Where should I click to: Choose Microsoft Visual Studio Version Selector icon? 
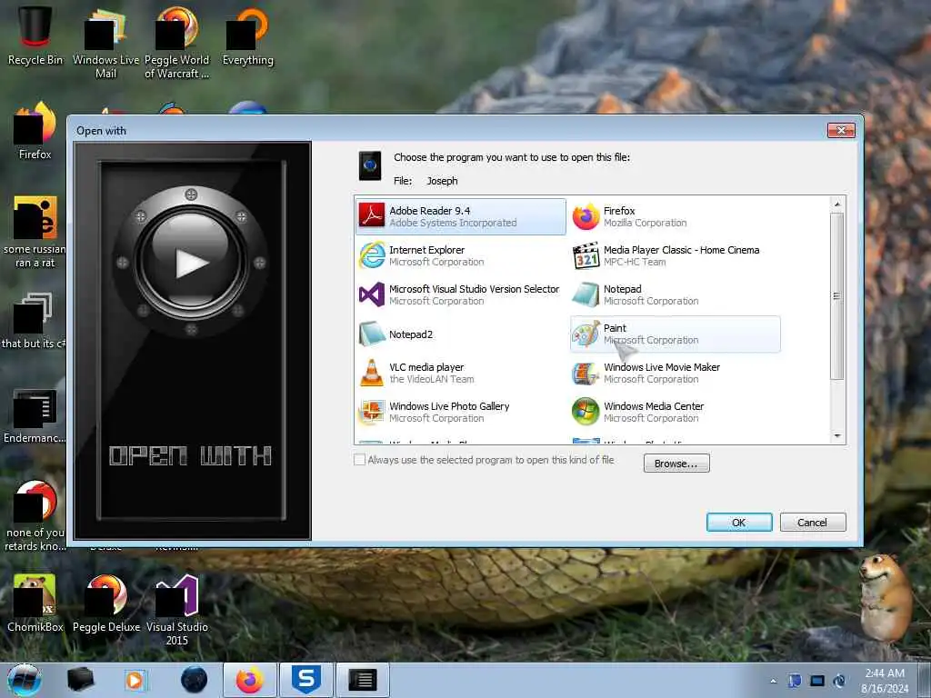coord(372,294)
